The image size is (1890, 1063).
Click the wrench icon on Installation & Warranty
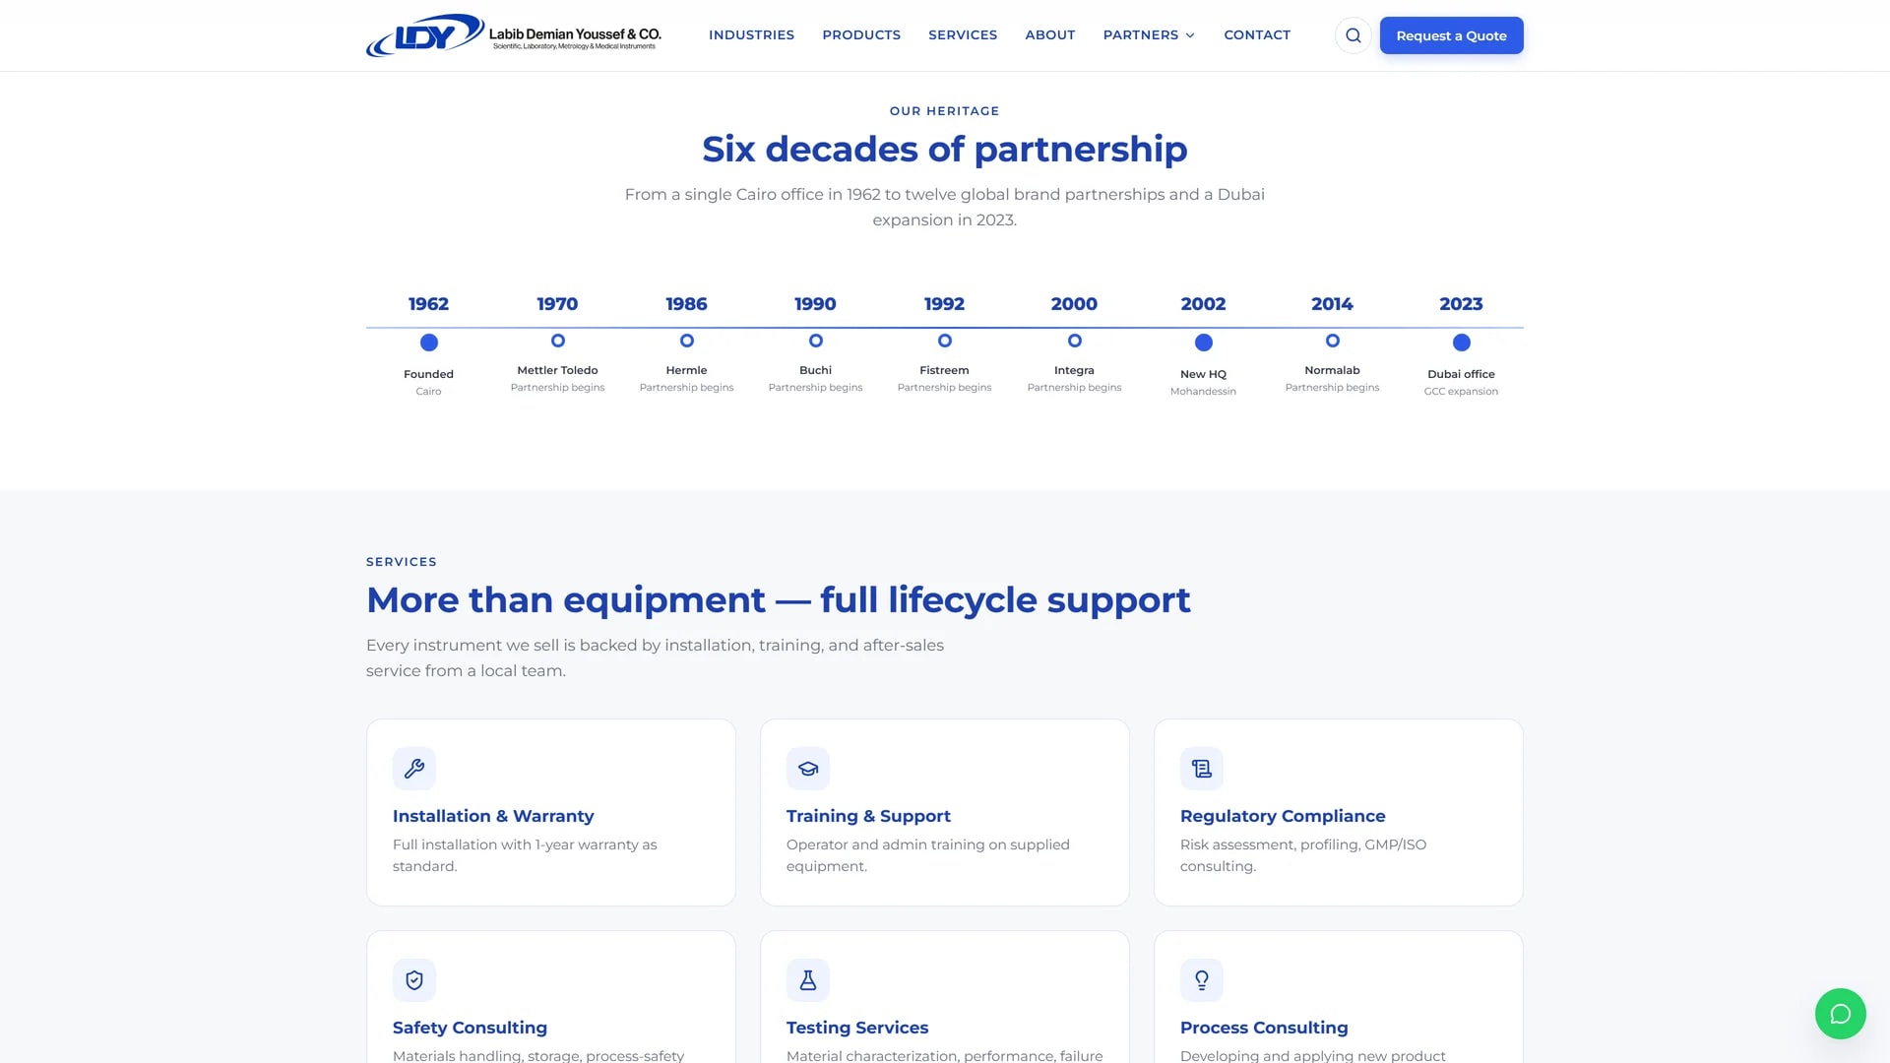click(x=414, y=769)
